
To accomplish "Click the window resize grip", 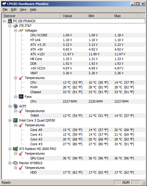I will point(144,183).
